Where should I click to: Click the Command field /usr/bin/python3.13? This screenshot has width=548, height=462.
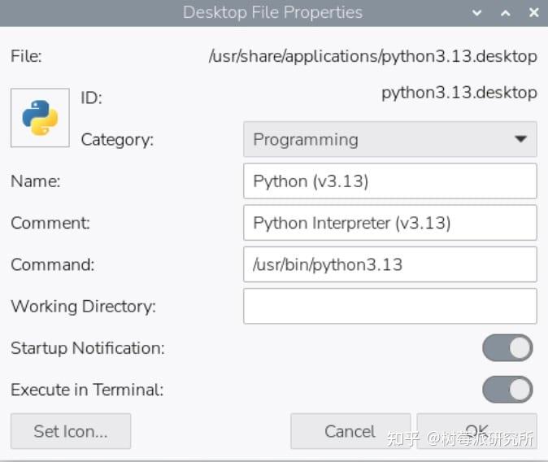(x=390, y=264)
